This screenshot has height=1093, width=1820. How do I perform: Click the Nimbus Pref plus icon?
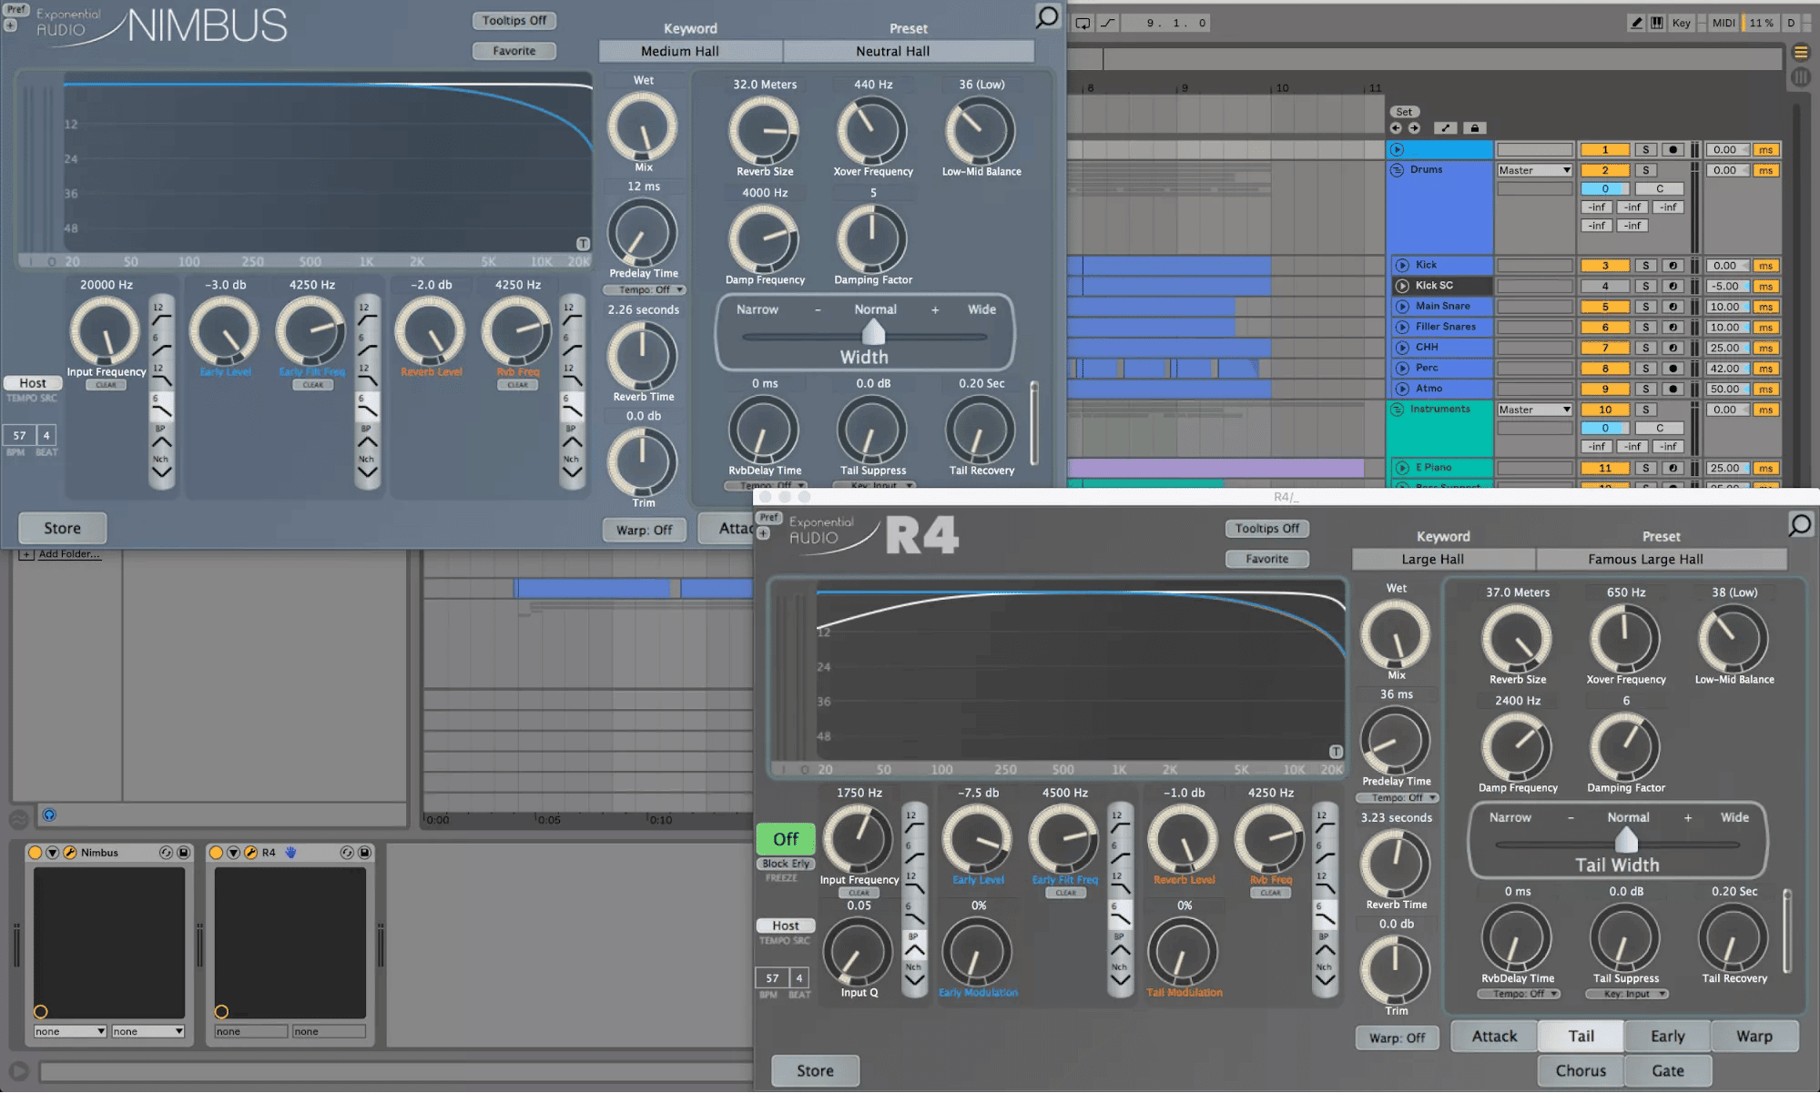click(11, 25)
